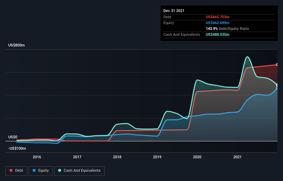Viewport: 283px width, 181px height.
Task: Select the teal Cash endpoint marker
Action: [277, 85]
